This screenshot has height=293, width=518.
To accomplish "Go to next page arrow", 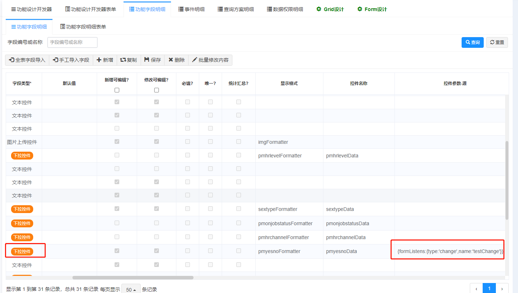I will 502,289.
